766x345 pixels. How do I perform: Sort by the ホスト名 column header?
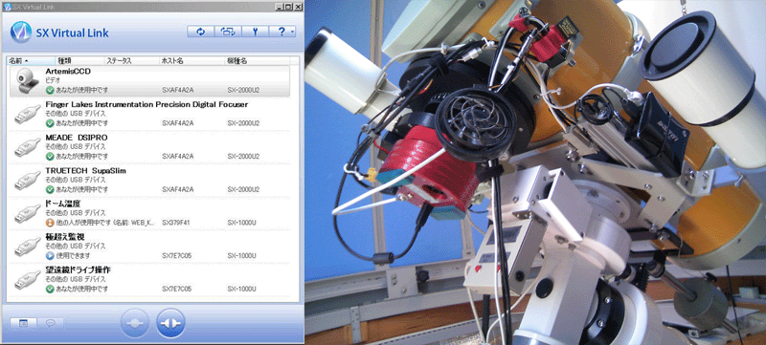click(x=191, y=61)
